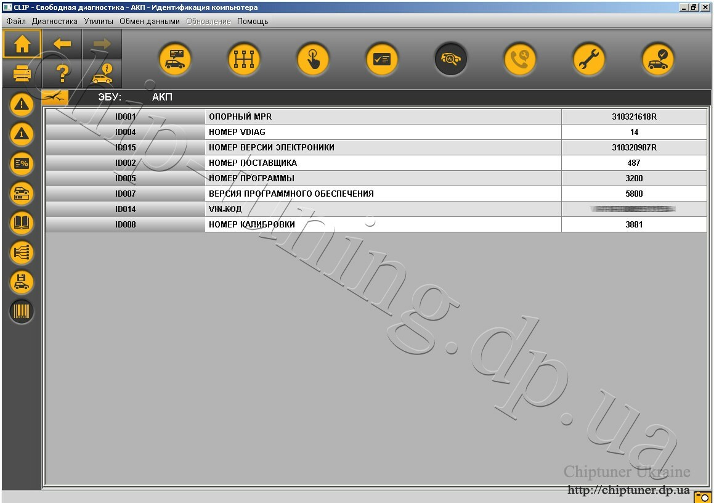Click the Home icon button
The width and height of the screenshot is (714, 503).
click(x=22, y=44)
